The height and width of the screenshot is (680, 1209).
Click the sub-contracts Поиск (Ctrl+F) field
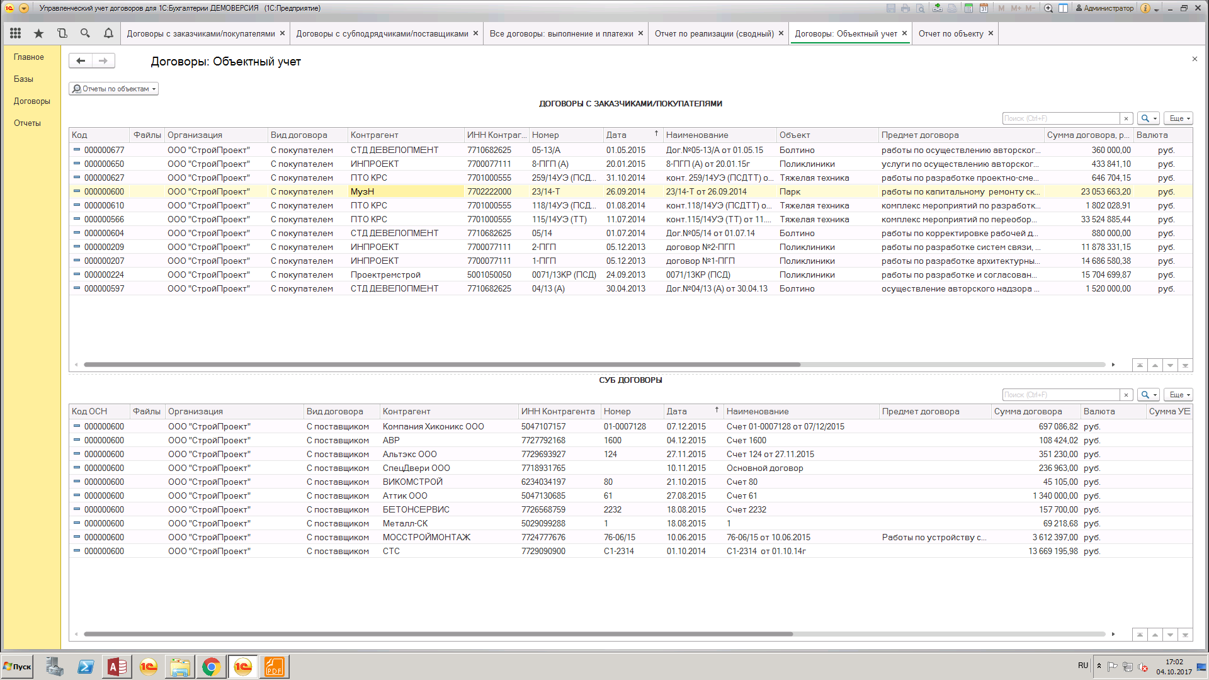(x=1061, y=395)
